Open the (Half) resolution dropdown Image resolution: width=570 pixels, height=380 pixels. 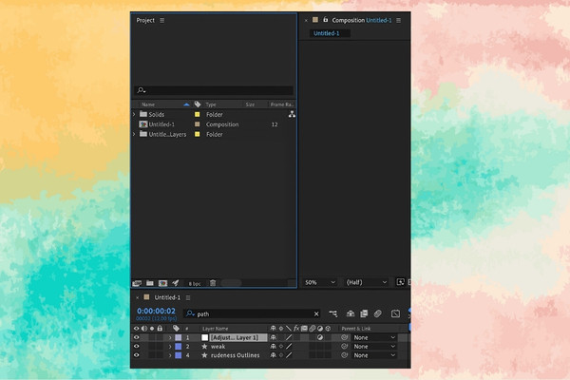click(367, 282)
